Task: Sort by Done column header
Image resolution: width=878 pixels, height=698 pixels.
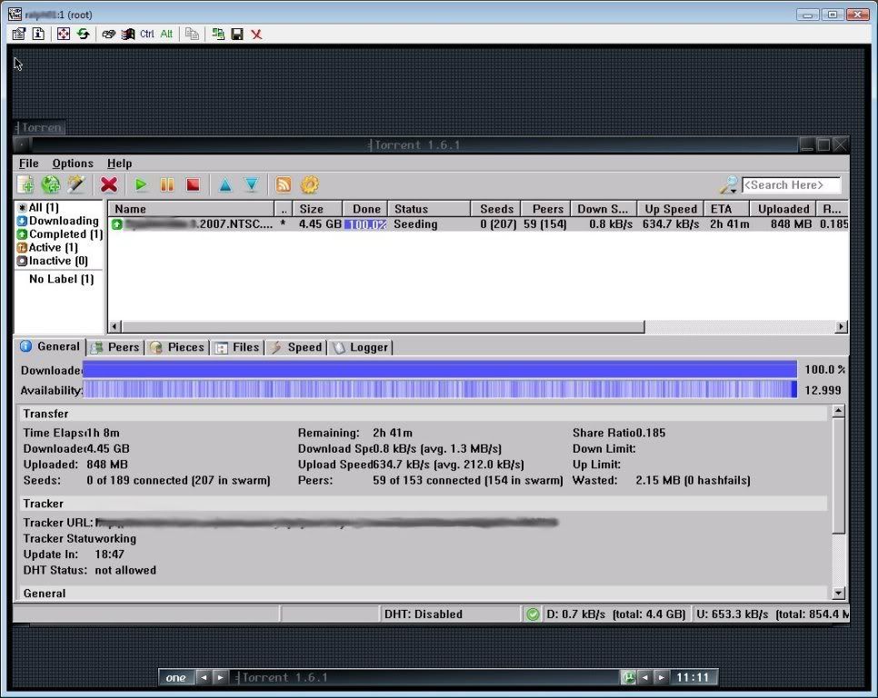Action: 365,209
